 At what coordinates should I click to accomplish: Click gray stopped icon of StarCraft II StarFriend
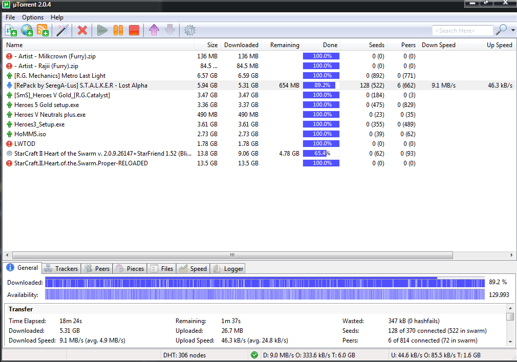[9, 153]
